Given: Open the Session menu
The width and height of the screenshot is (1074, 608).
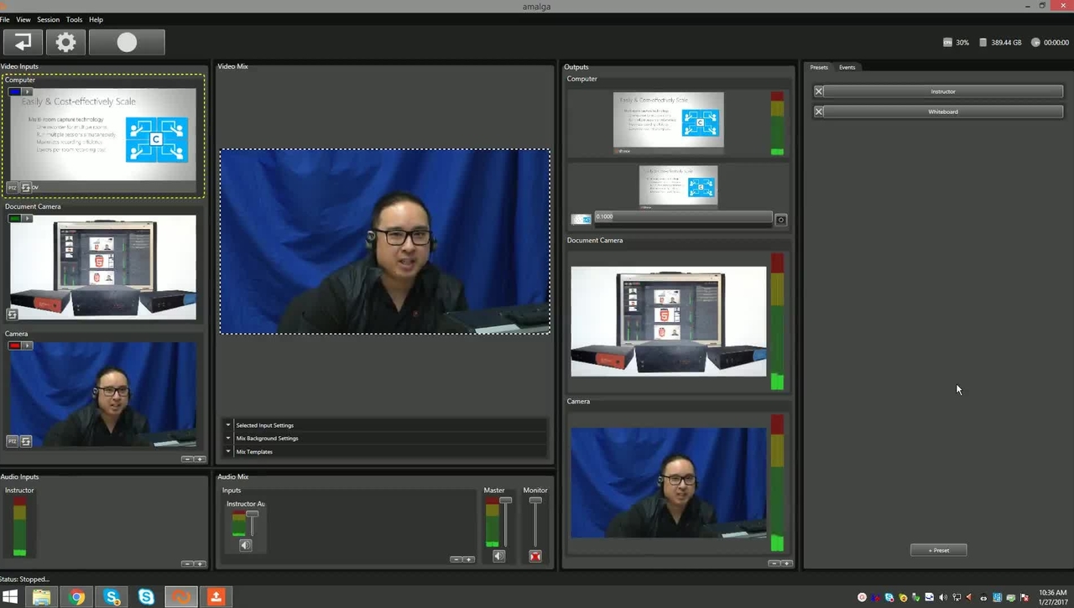Looking at the screenshot, I should click(x=49, y=19).
